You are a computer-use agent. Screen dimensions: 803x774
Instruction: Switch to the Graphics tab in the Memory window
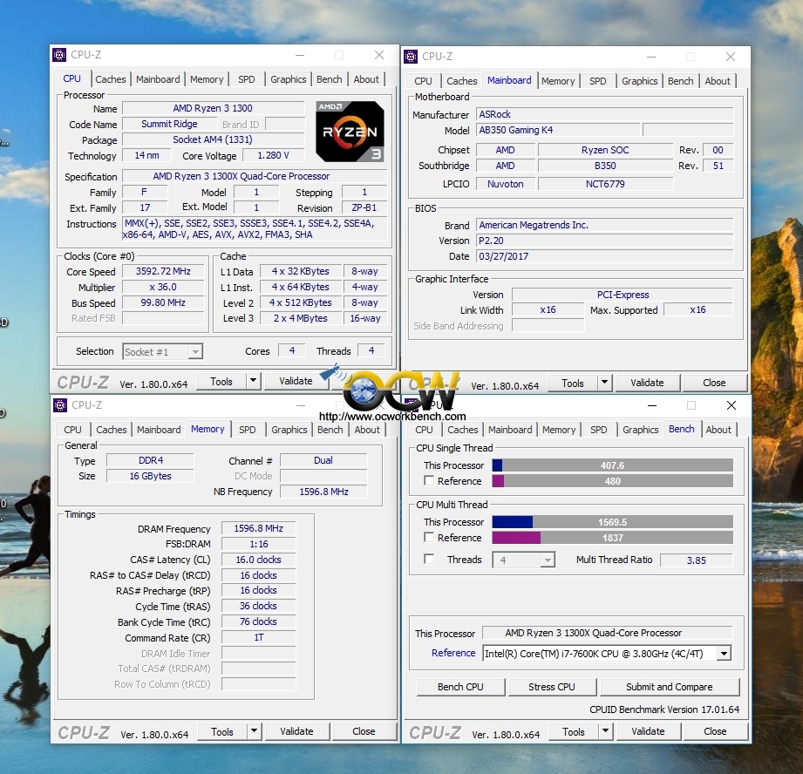(289, 430)
